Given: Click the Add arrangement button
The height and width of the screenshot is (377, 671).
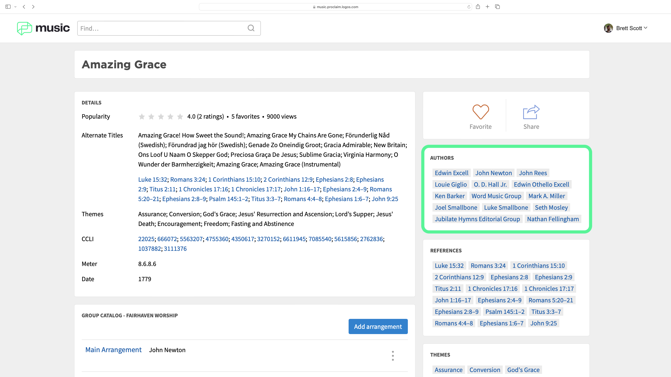Looking at the screenshot, I should [x=378, y=326].
